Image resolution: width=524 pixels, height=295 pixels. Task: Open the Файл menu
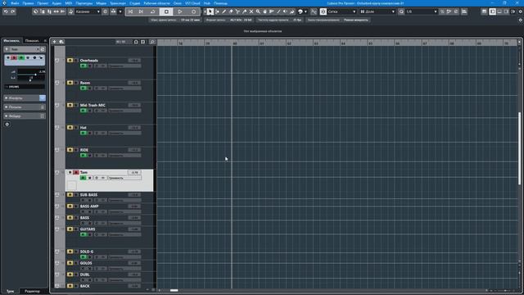tap(15, 3)
